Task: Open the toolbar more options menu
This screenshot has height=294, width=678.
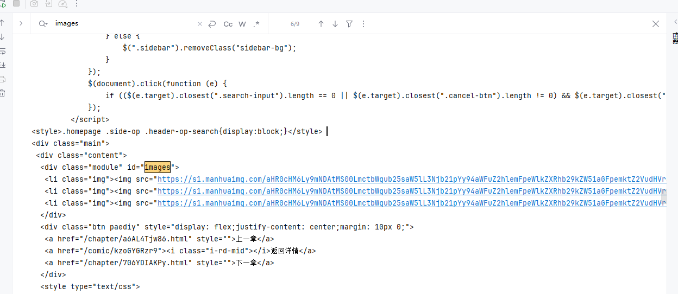Action: coord(76,4)
